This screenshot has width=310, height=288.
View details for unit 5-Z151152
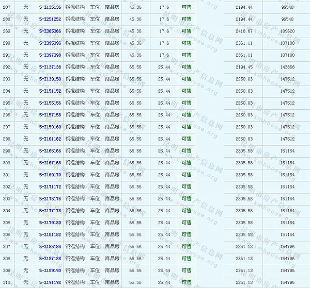[50, 91]
